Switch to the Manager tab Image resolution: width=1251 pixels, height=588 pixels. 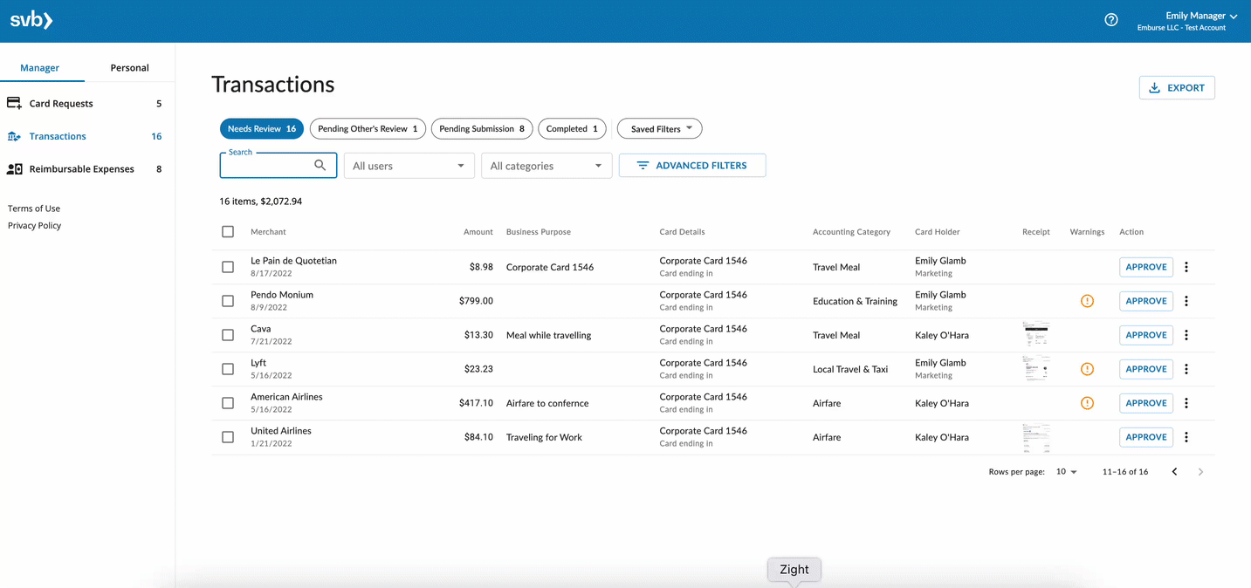click(40, 68)
